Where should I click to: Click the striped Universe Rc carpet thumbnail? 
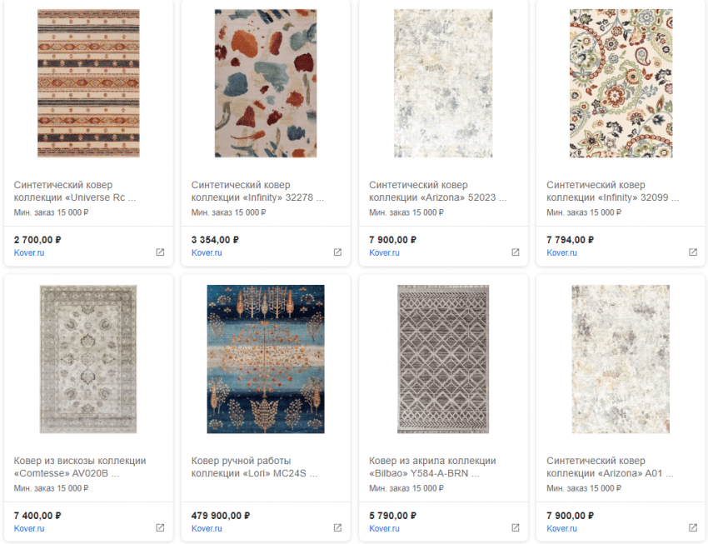point(88,83)
